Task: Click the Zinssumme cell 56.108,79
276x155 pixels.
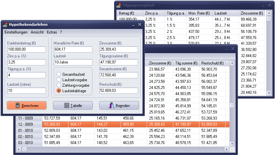Action: point(252,32)
